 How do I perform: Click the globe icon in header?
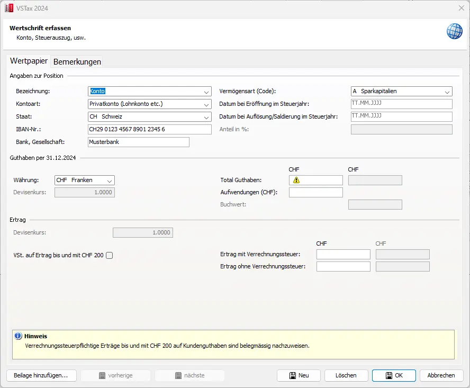(454, 31)
